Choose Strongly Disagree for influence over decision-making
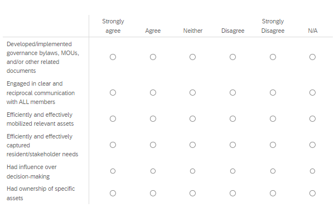The image size is (334, 208). coord(273,171)
